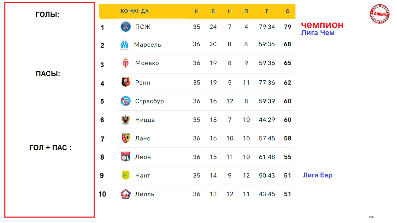The image size is (397, 223).
Task: Select the Nantes yellow crest
Action: point(126,175)
